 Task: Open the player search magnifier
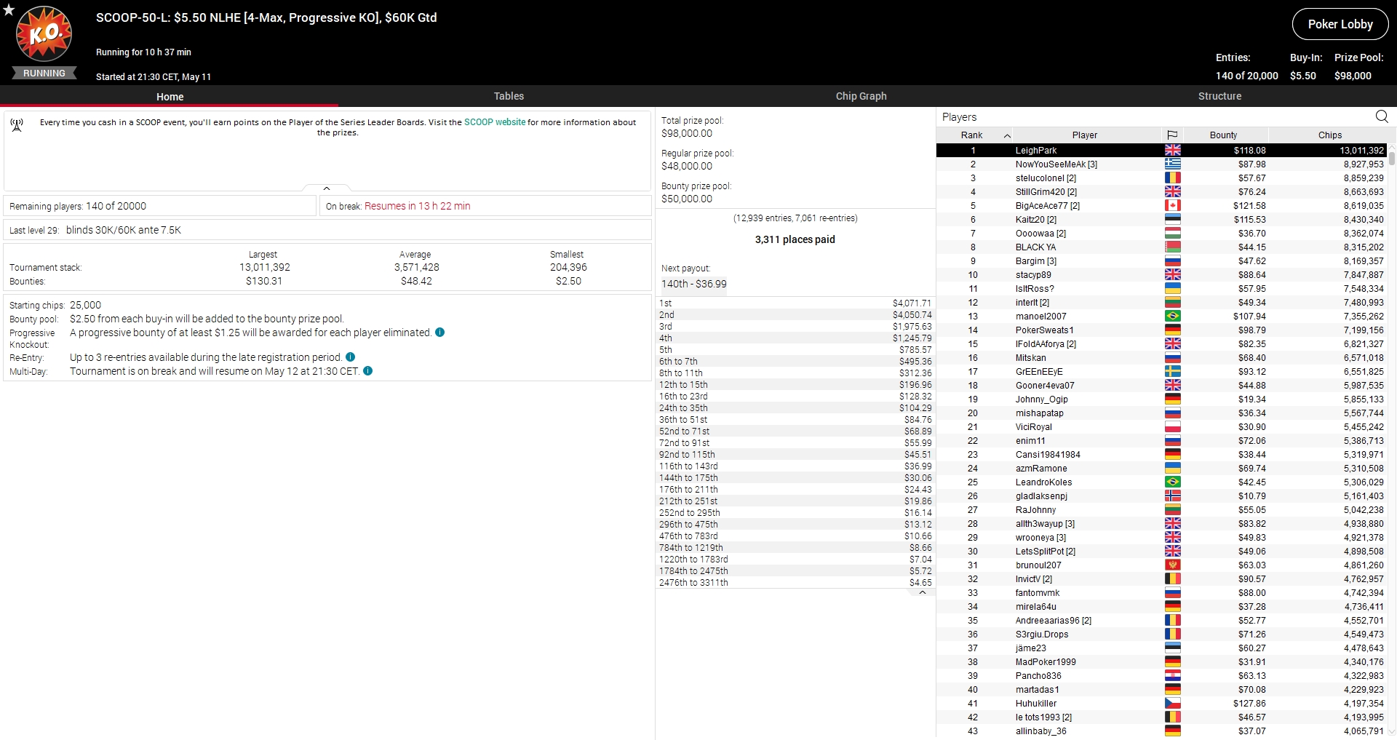(1382, 116)
